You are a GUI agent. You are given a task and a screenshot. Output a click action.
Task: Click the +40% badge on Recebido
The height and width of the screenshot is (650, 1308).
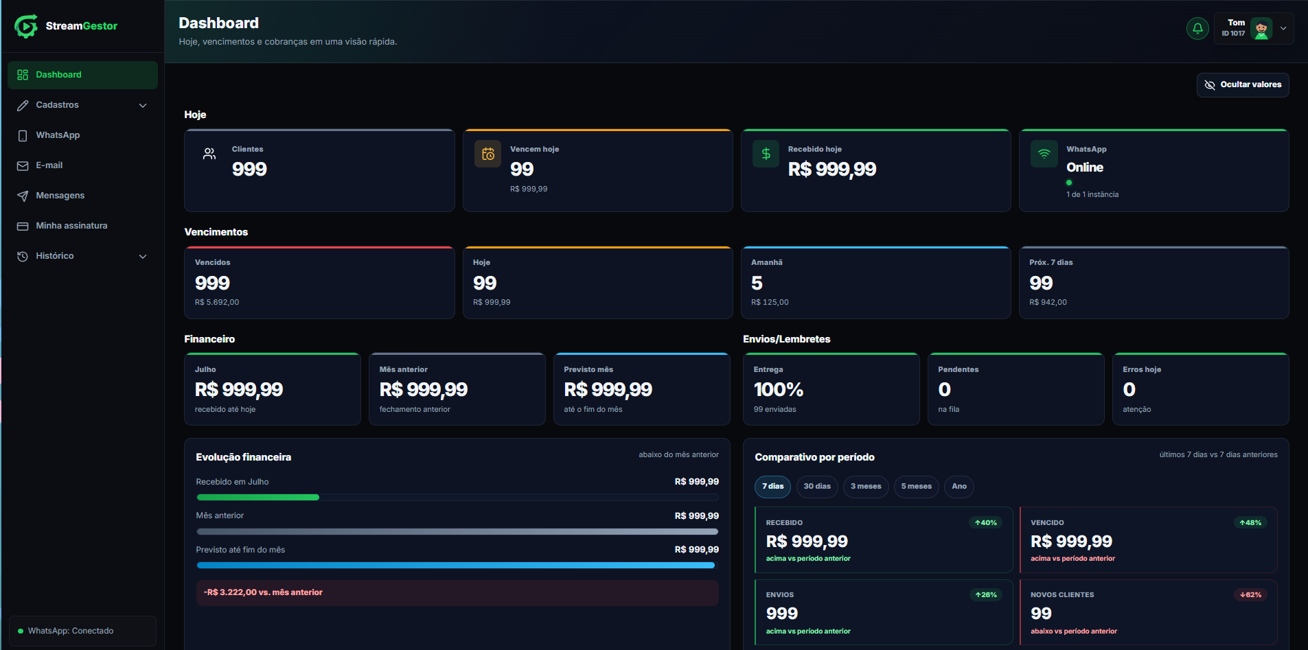(986, 523)
